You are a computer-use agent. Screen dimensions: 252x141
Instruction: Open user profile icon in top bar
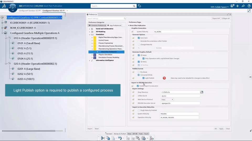coord(232,6)
